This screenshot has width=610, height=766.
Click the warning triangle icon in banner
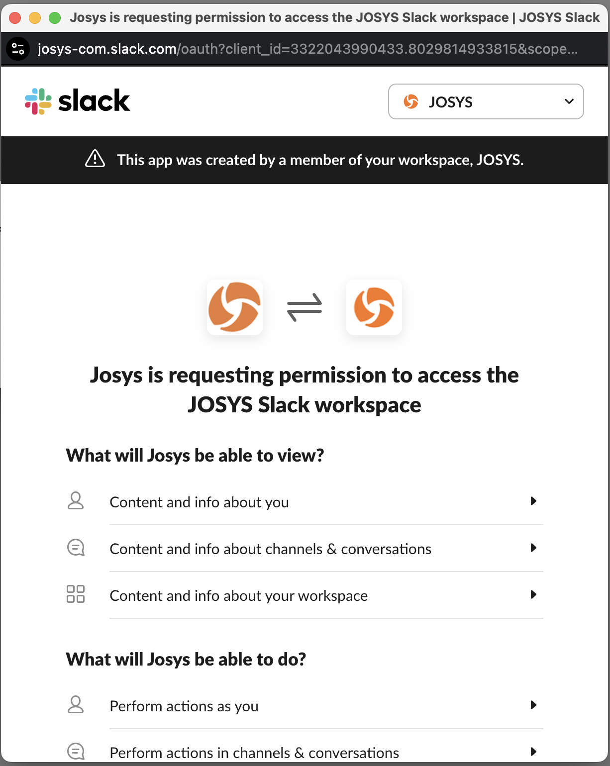[x=95, y=159]
